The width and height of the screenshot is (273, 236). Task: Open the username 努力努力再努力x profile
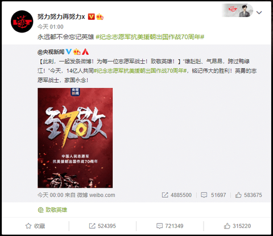[x=61, y=17]
